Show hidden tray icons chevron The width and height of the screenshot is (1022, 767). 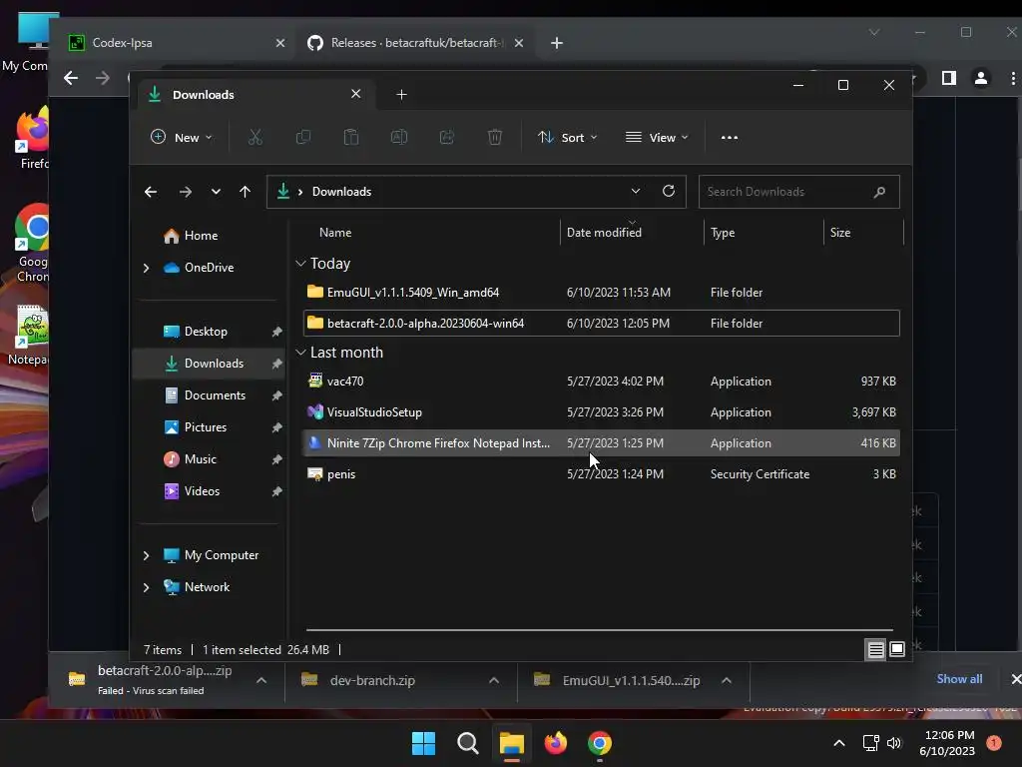[839, 743]
